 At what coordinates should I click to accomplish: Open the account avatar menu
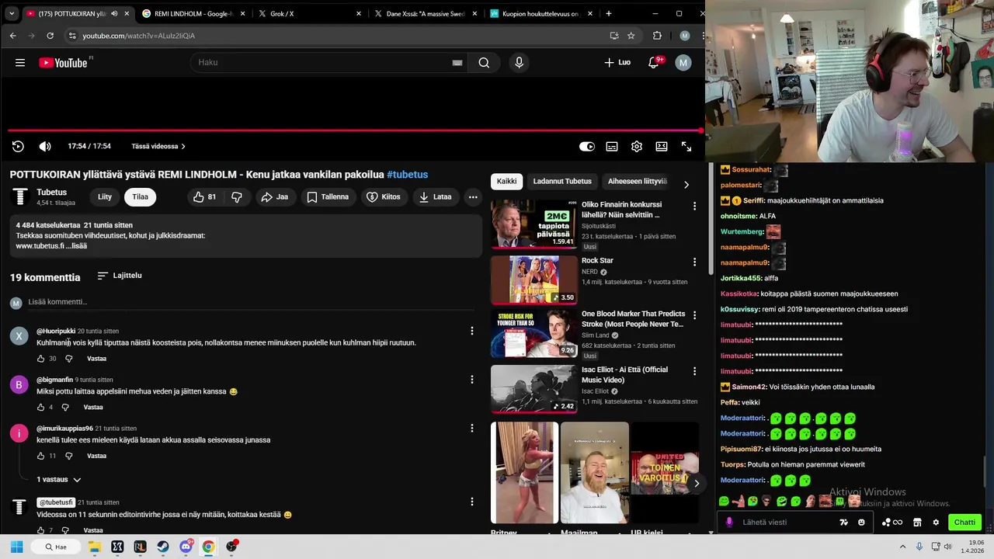coord(683,63)
